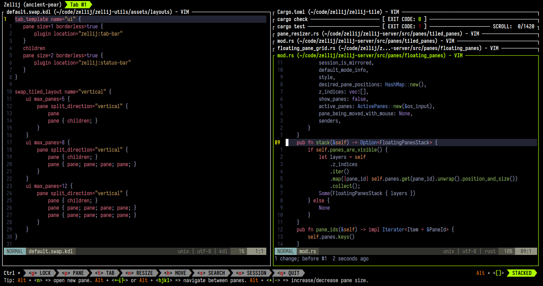Click the 1:1 cursor position in the left statusline
The image size is (543, 286).
[x=259, y=251]
